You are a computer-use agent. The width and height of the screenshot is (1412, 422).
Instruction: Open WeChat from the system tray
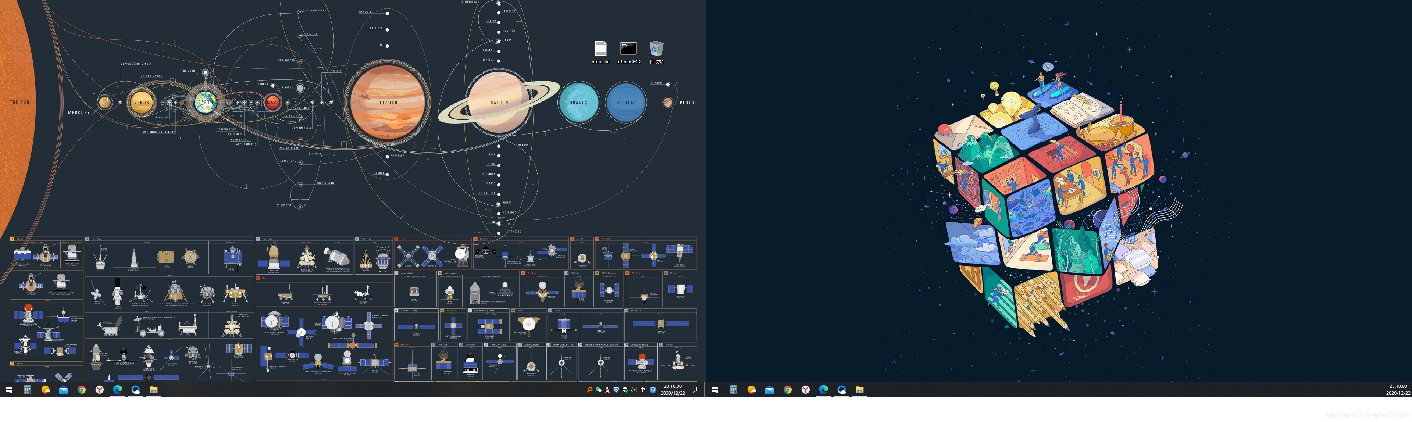[x=599, y=390]
